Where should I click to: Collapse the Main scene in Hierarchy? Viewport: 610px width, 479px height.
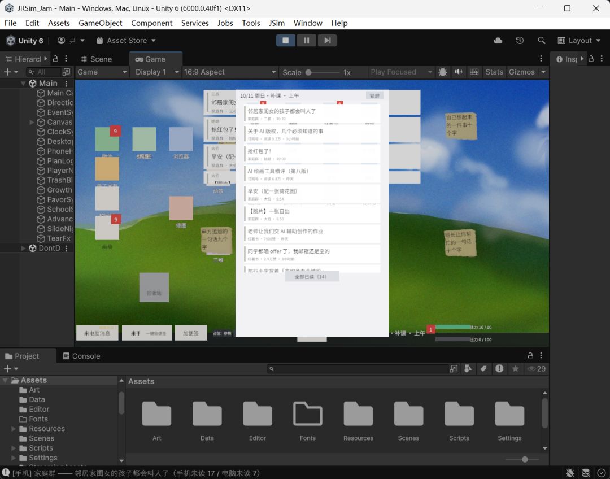pos(23,83)
